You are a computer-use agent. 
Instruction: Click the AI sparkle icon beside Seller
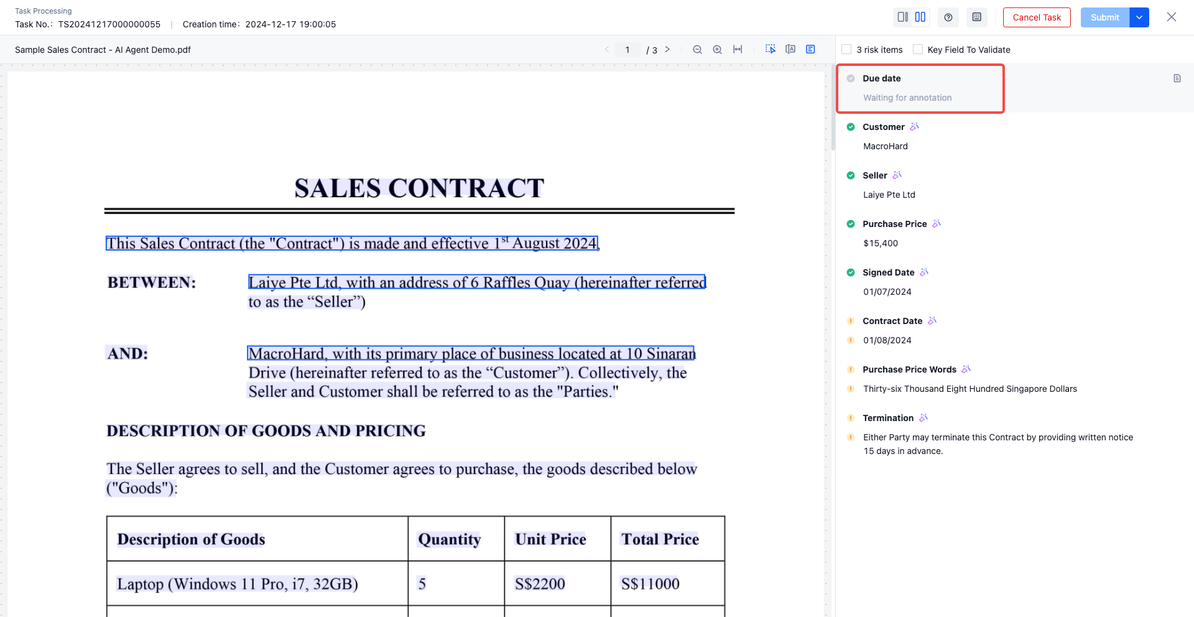(897, 175)
